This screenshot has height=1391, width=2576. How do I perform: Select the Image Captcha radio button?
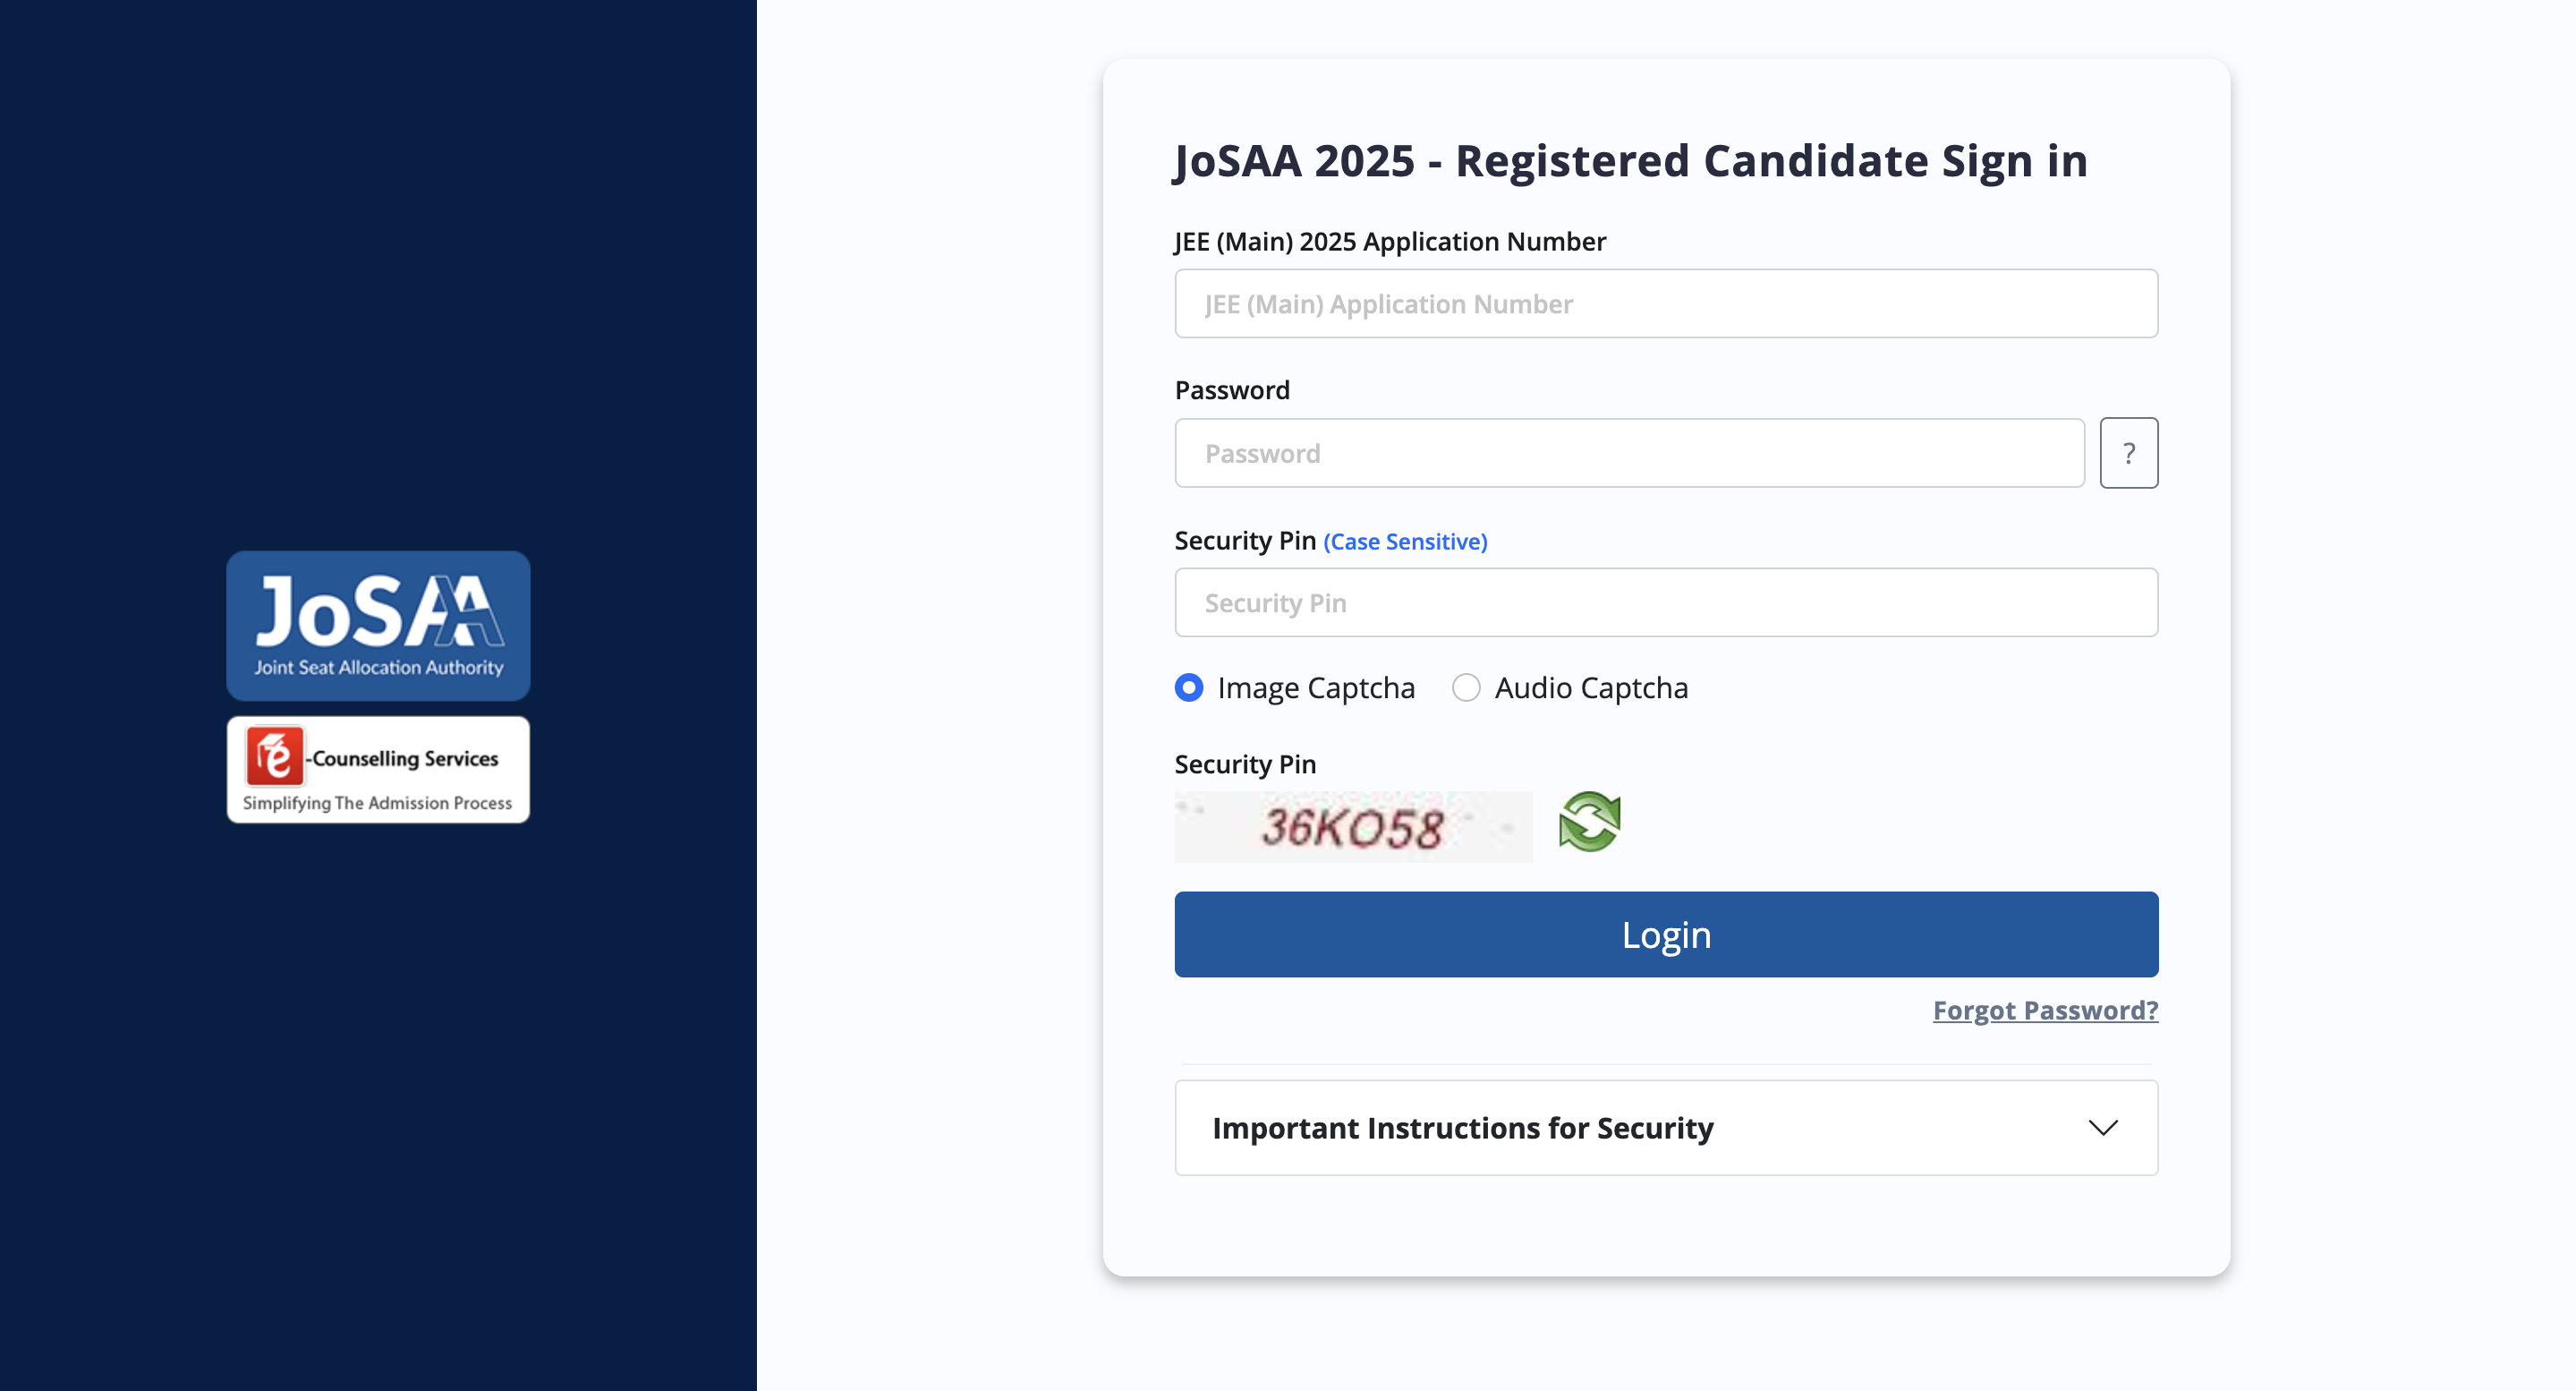(x=1189, y=688)
